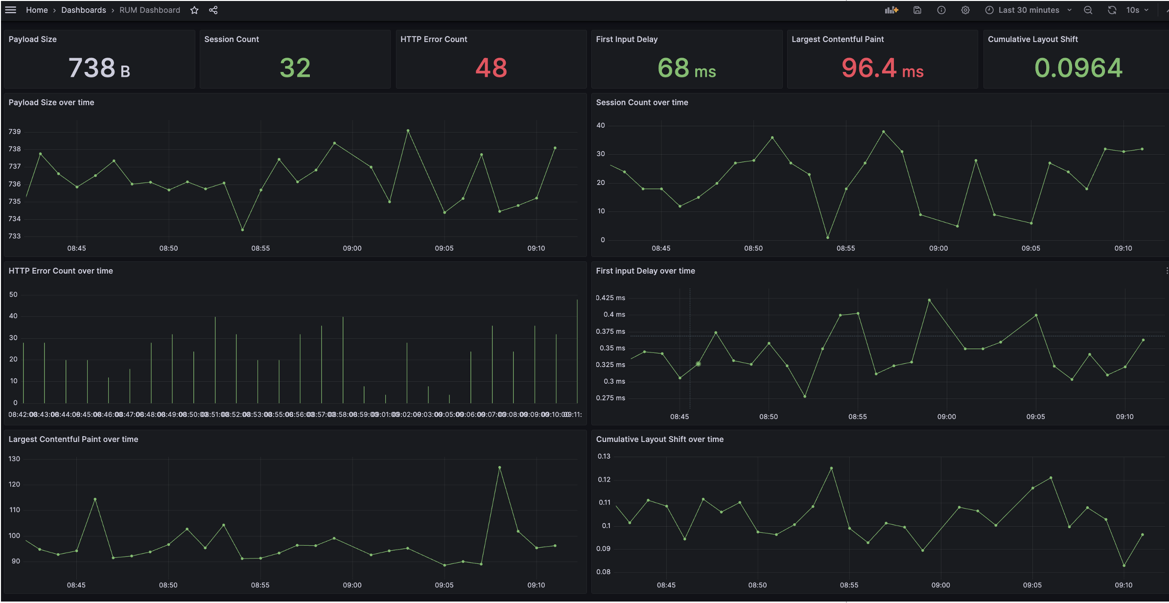Select the highlighted point on First input Delay chart

point(698,364)
